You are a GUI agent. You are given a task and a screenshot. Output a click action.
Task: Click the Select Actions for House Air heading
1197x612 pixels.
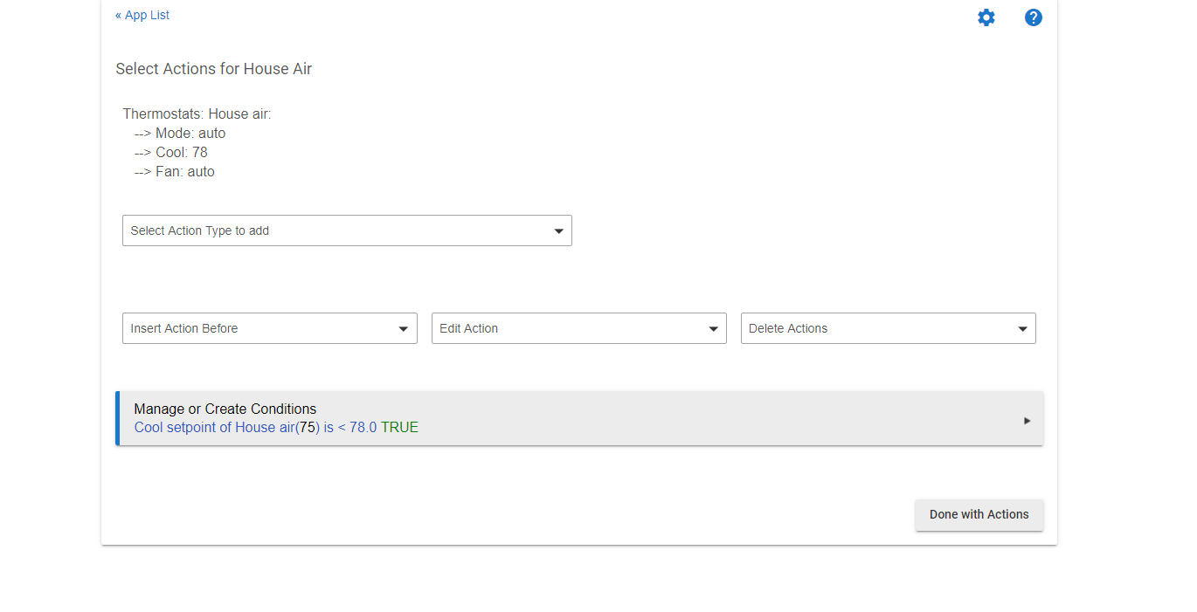point(214,69)
